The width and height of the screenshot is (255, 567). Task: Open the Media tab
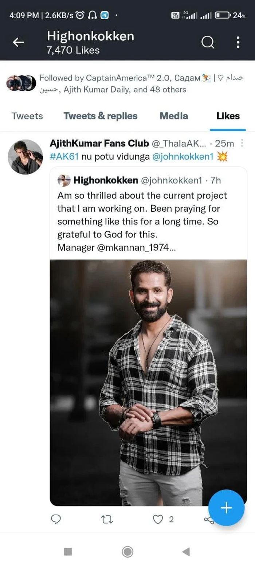[174, 116]
